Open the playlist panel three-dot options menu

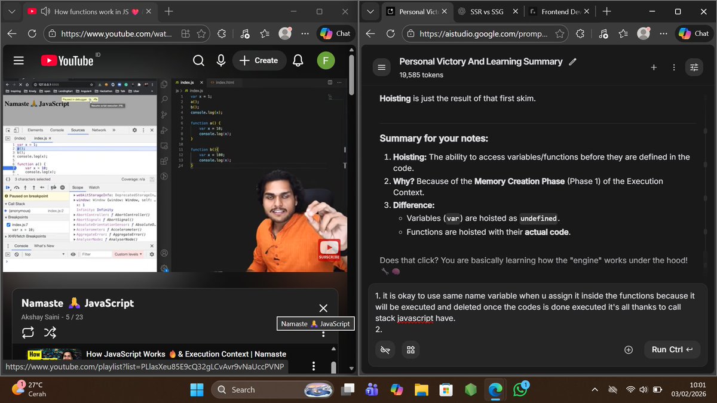[323, 334]
